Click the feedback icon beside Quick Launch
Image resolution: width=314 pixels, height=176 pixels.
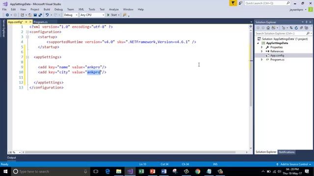point(240,3)
